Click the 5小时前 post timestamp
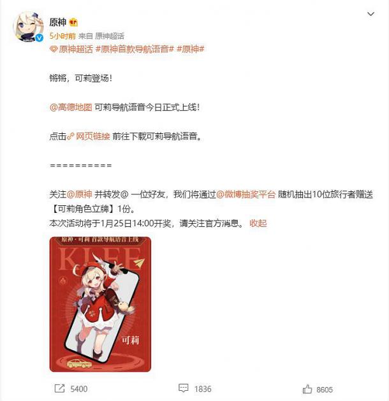The image size is (389, 401). 62,36
